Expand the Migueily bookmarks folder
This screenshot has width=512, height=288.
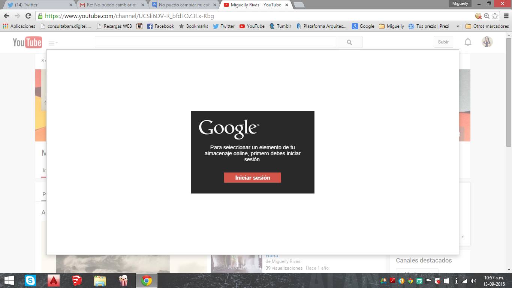pos(391,26)
